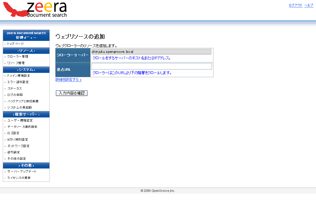Viewport: 316px width, 222px height.
Task: Open ネットワーク設定 menu item
Action: [18, 146]
